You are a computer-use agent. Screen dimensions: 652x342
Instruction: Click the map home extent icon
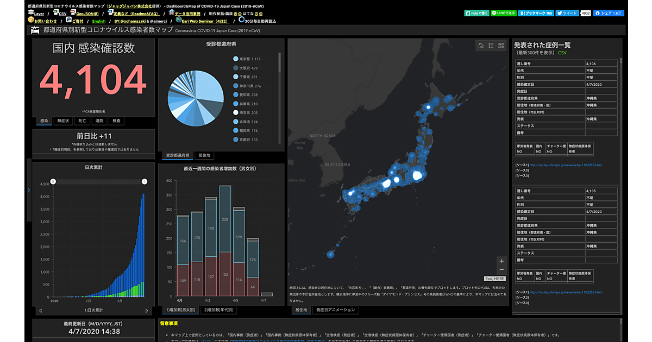pyautogui.click(x=481, y=46)
